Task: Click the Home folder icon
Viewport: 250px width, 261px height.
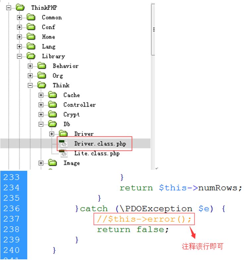Action: click(x=31, y=36)
